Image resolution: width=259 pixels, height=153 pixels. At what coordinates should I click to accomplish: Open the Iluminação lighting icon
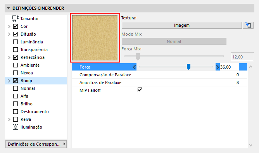tap(16, 127)
